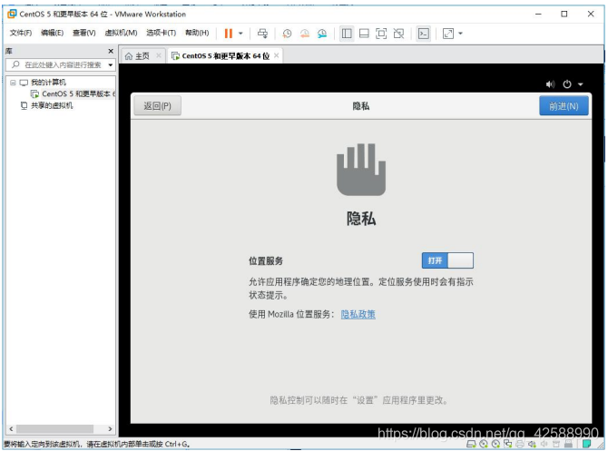
Task: Open the 虚拟机(M) menu
Action: pos(121,33)
